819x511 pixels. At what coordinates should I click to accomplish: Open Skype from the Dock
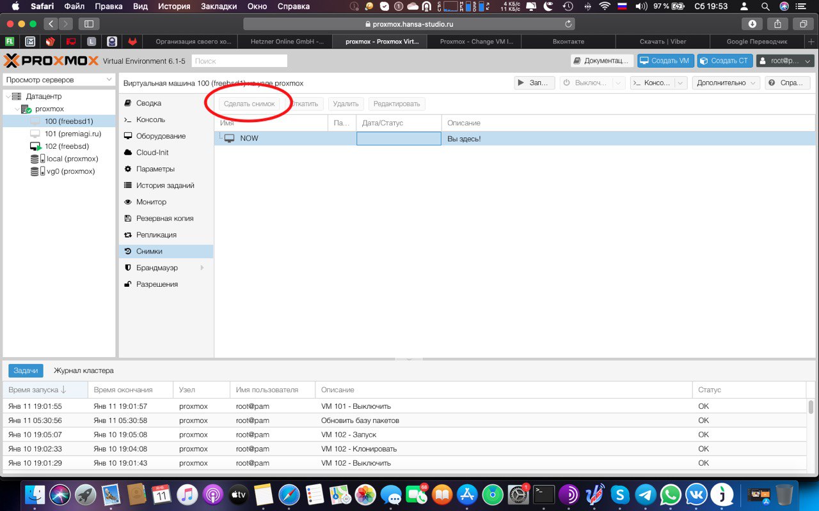[619, 494]
